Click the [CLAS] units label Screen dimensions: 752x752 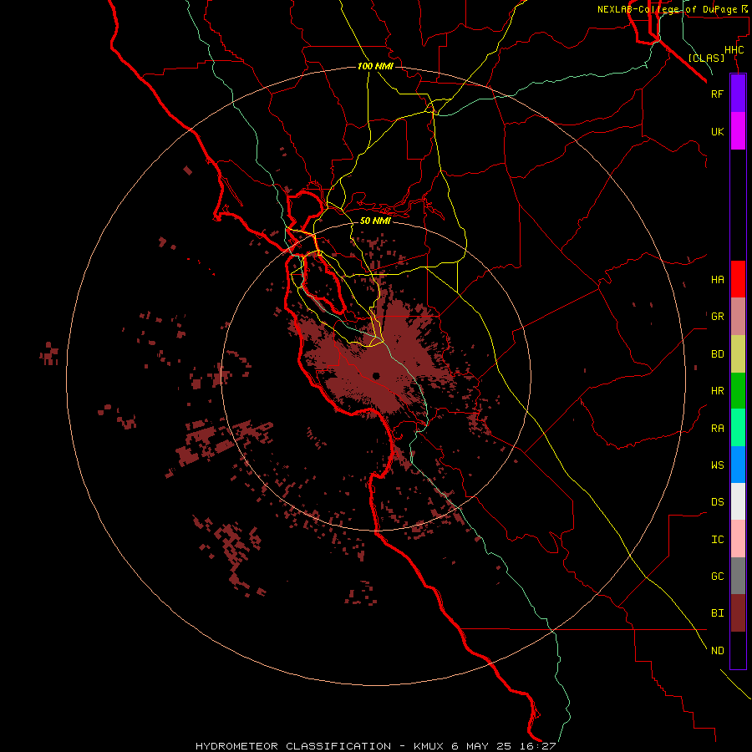tap(706, 58)
